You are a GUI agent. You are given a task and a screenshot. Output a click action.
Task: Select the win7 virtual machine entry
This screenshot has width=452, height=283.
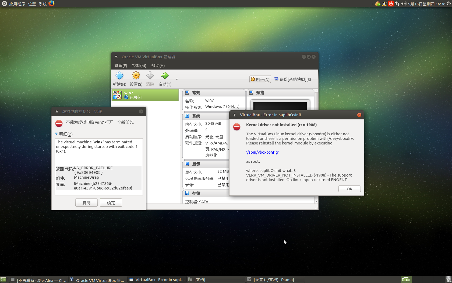coord(145,95)
